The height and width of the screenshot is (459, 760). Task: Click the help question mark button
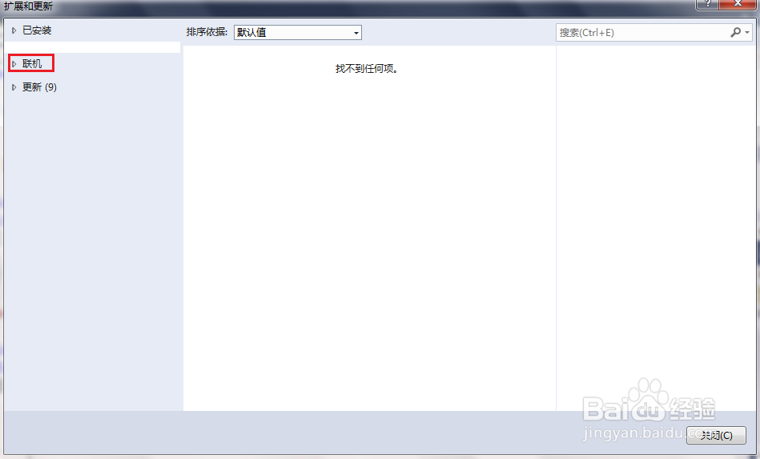707,4
